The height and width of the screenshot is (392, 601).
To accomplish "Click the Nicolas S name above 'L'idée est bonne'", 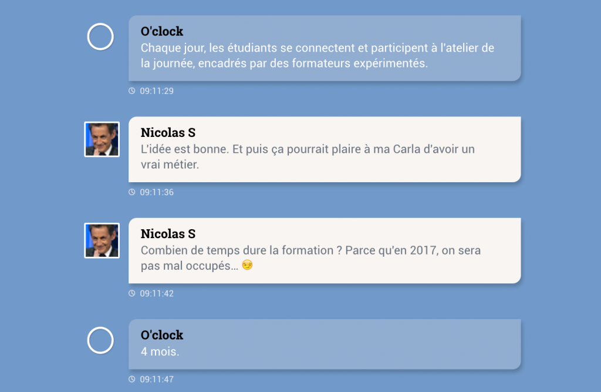I will tap(168, 133).
